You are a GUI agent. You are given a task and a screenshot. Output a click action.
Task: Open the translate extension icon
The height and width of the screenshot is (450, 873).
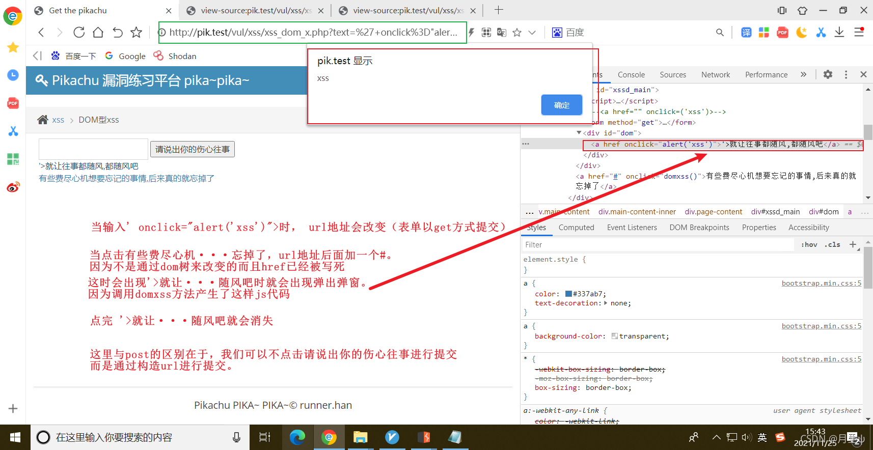click(746, 33)
